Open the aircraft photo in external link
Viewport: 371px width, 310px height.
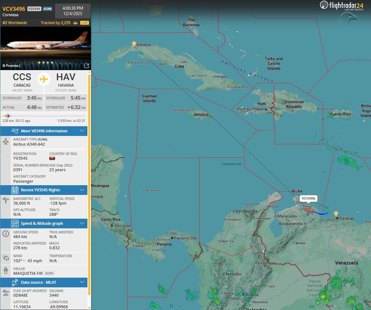pos(87,66)
